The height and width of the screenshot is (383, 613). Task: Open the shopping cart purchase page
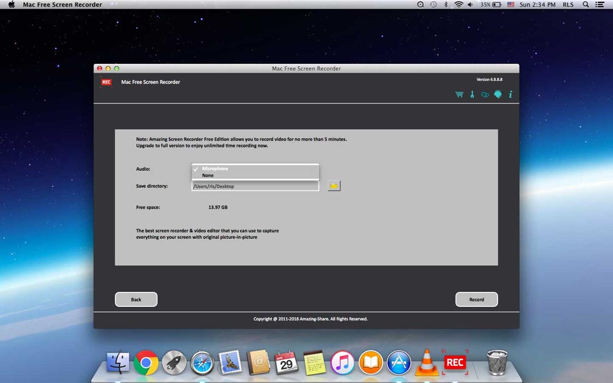click(459, 94)
